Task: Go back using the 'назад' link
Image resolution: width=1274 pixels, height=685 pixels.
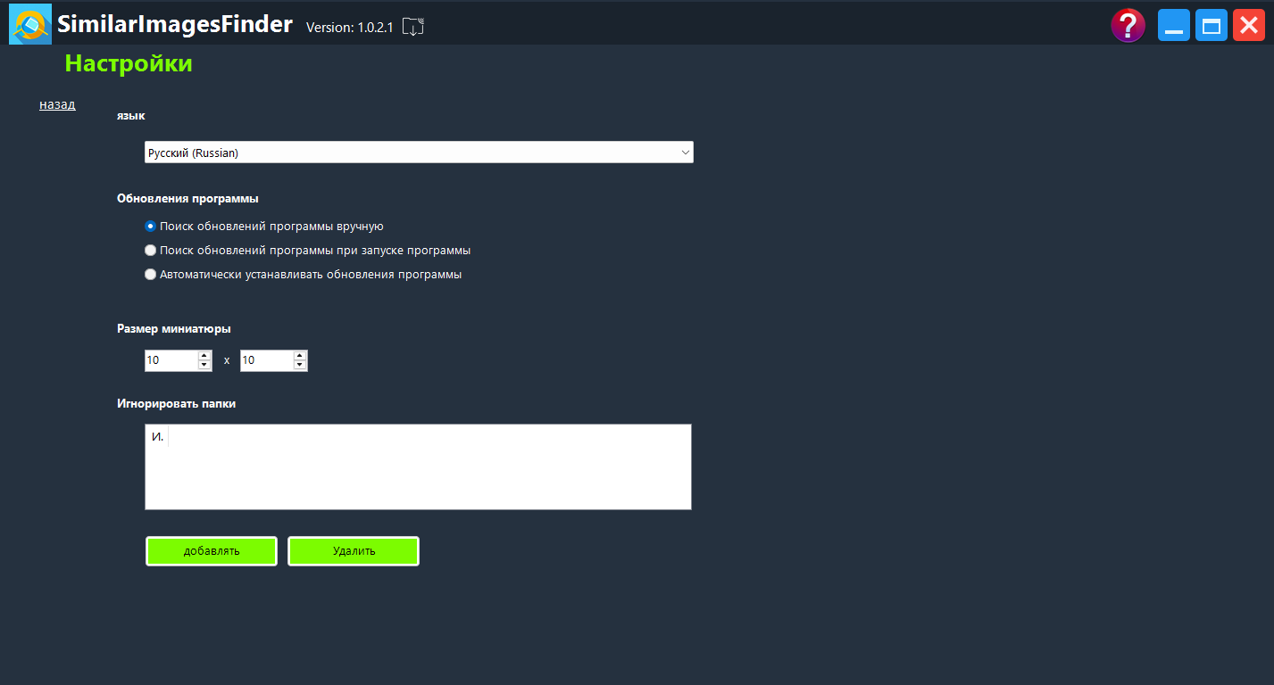Action: click(x=57, y=104)
